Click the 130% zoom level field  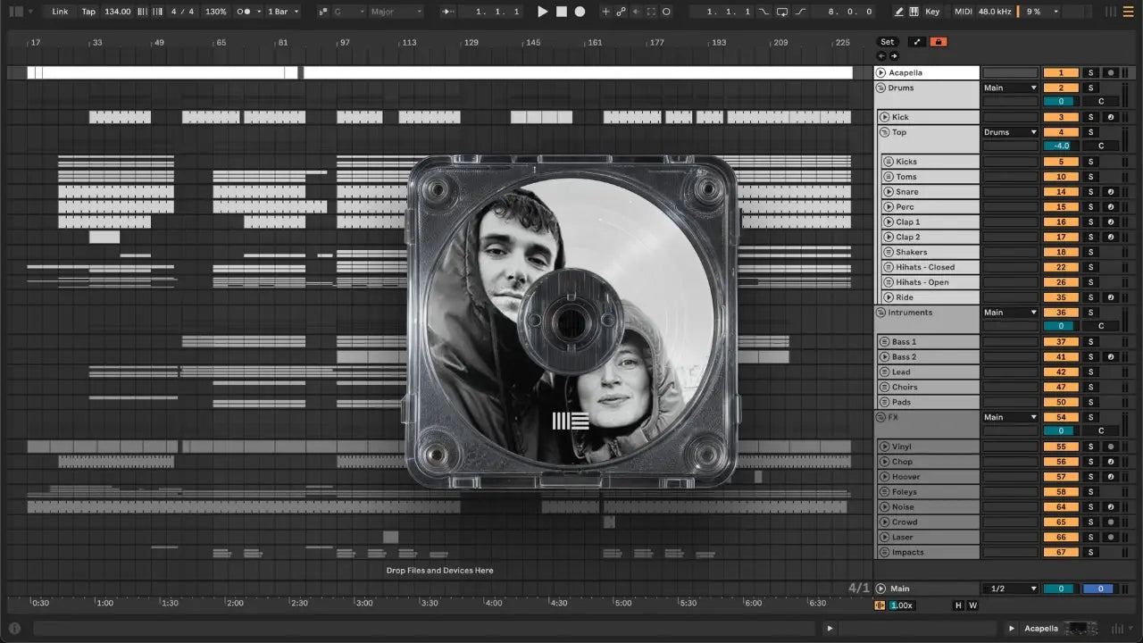(x=216, y=12)
